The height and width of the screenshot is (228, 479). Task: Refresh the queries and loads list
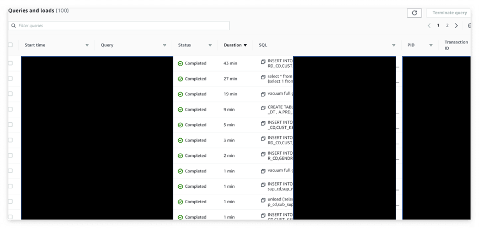[x=414, y=13]
